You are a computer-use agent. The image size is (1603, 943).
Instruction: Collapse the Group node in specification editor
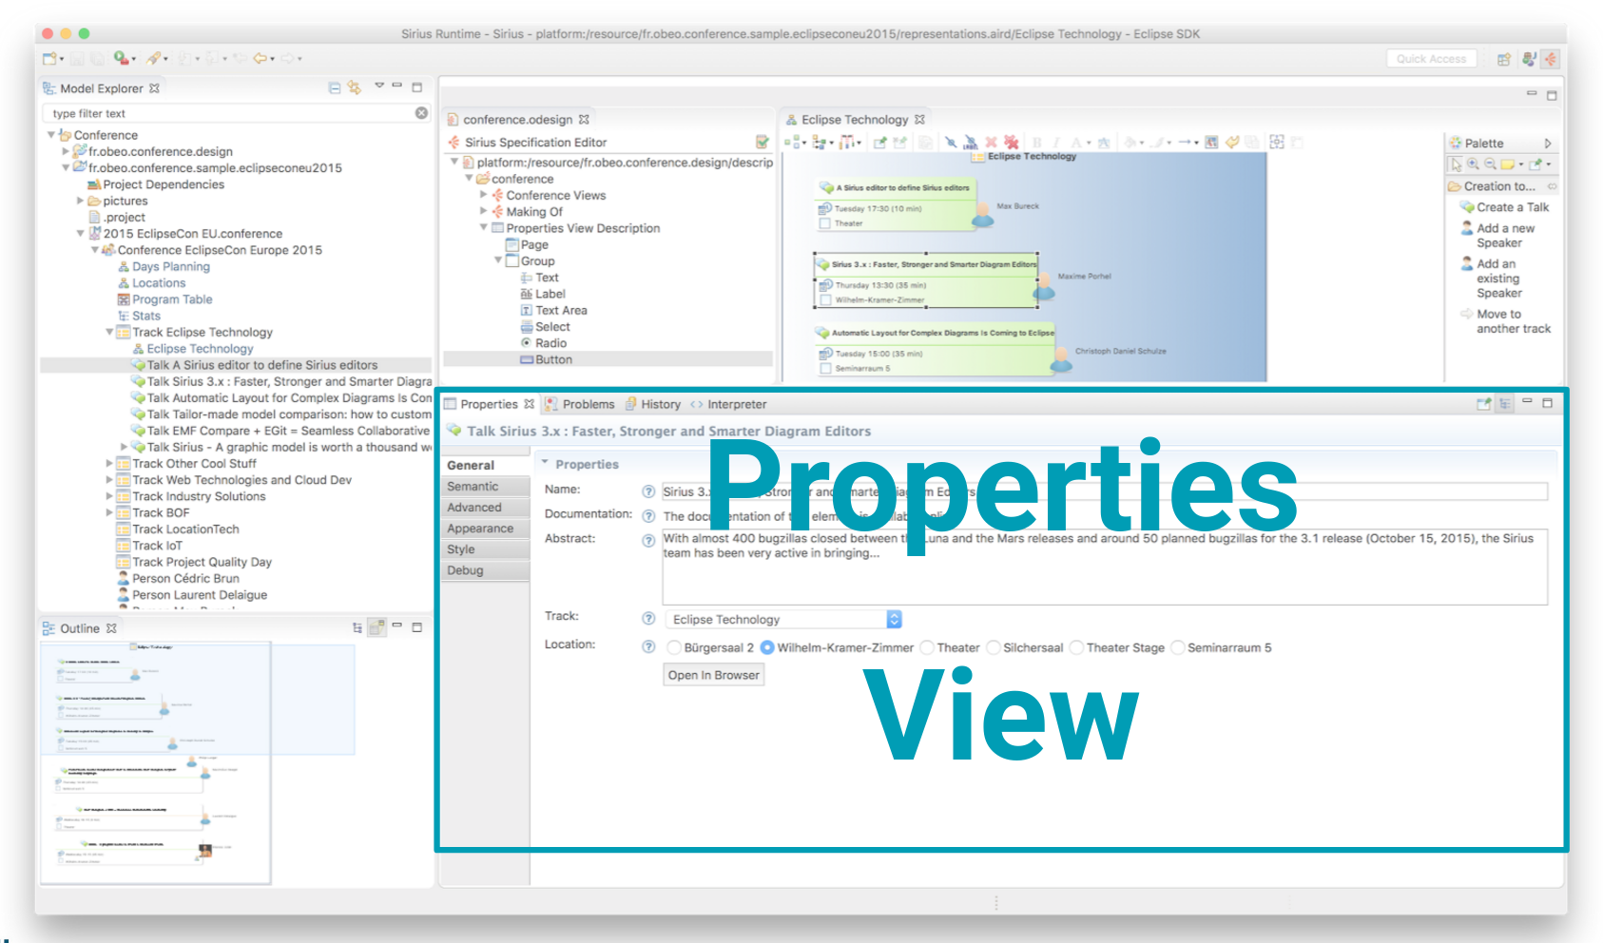pos(497,260)
